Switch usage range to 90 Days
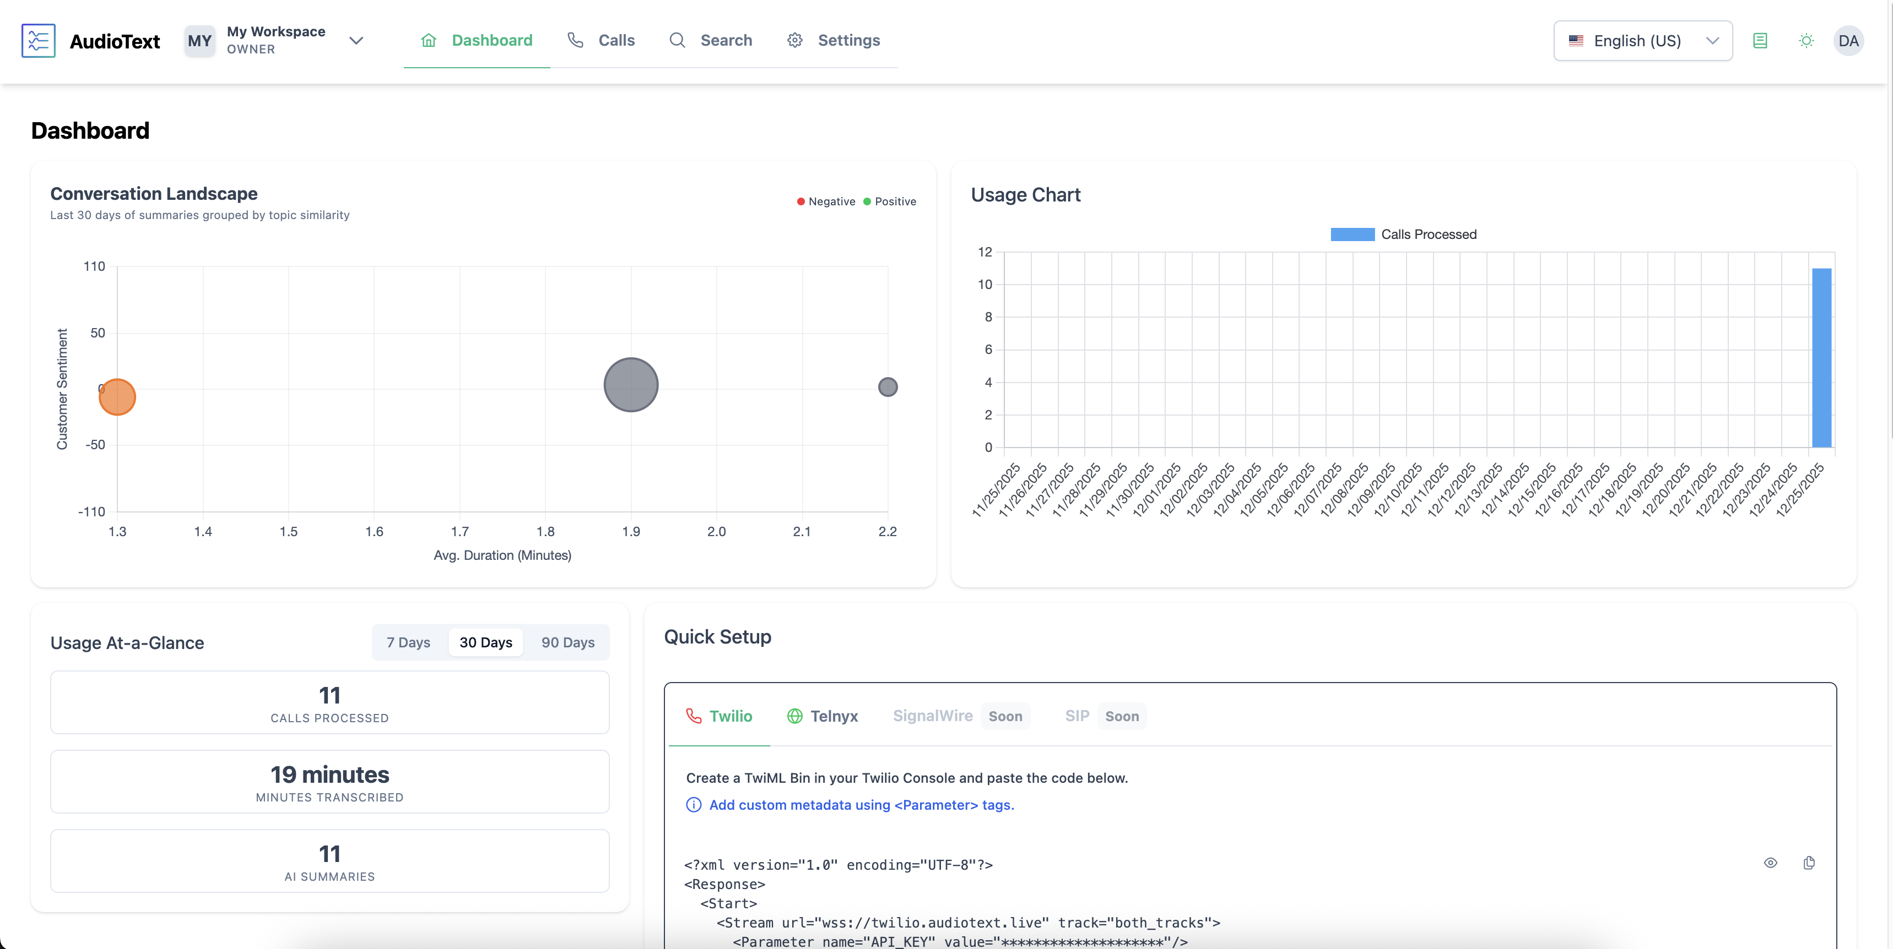Image resolution: width=1893 pixels, height=949 pixels. tap(567, 642)
